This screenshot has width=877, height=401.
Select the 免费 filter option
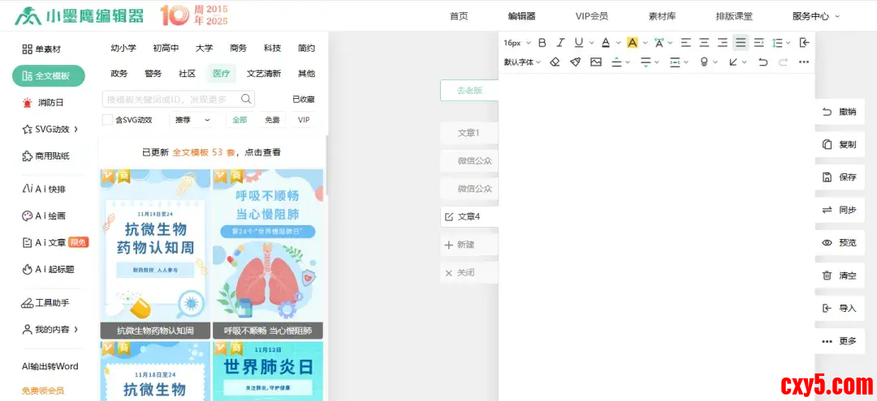[272, 120]
